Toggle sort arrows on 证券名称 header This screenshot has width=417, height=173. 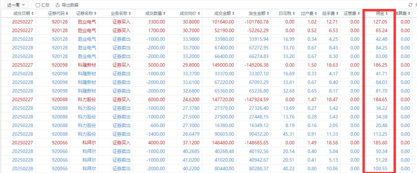click(95, 13)
